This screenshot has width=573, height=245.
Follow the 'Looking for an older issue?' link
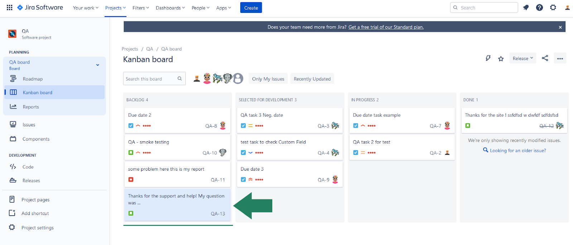517,151
